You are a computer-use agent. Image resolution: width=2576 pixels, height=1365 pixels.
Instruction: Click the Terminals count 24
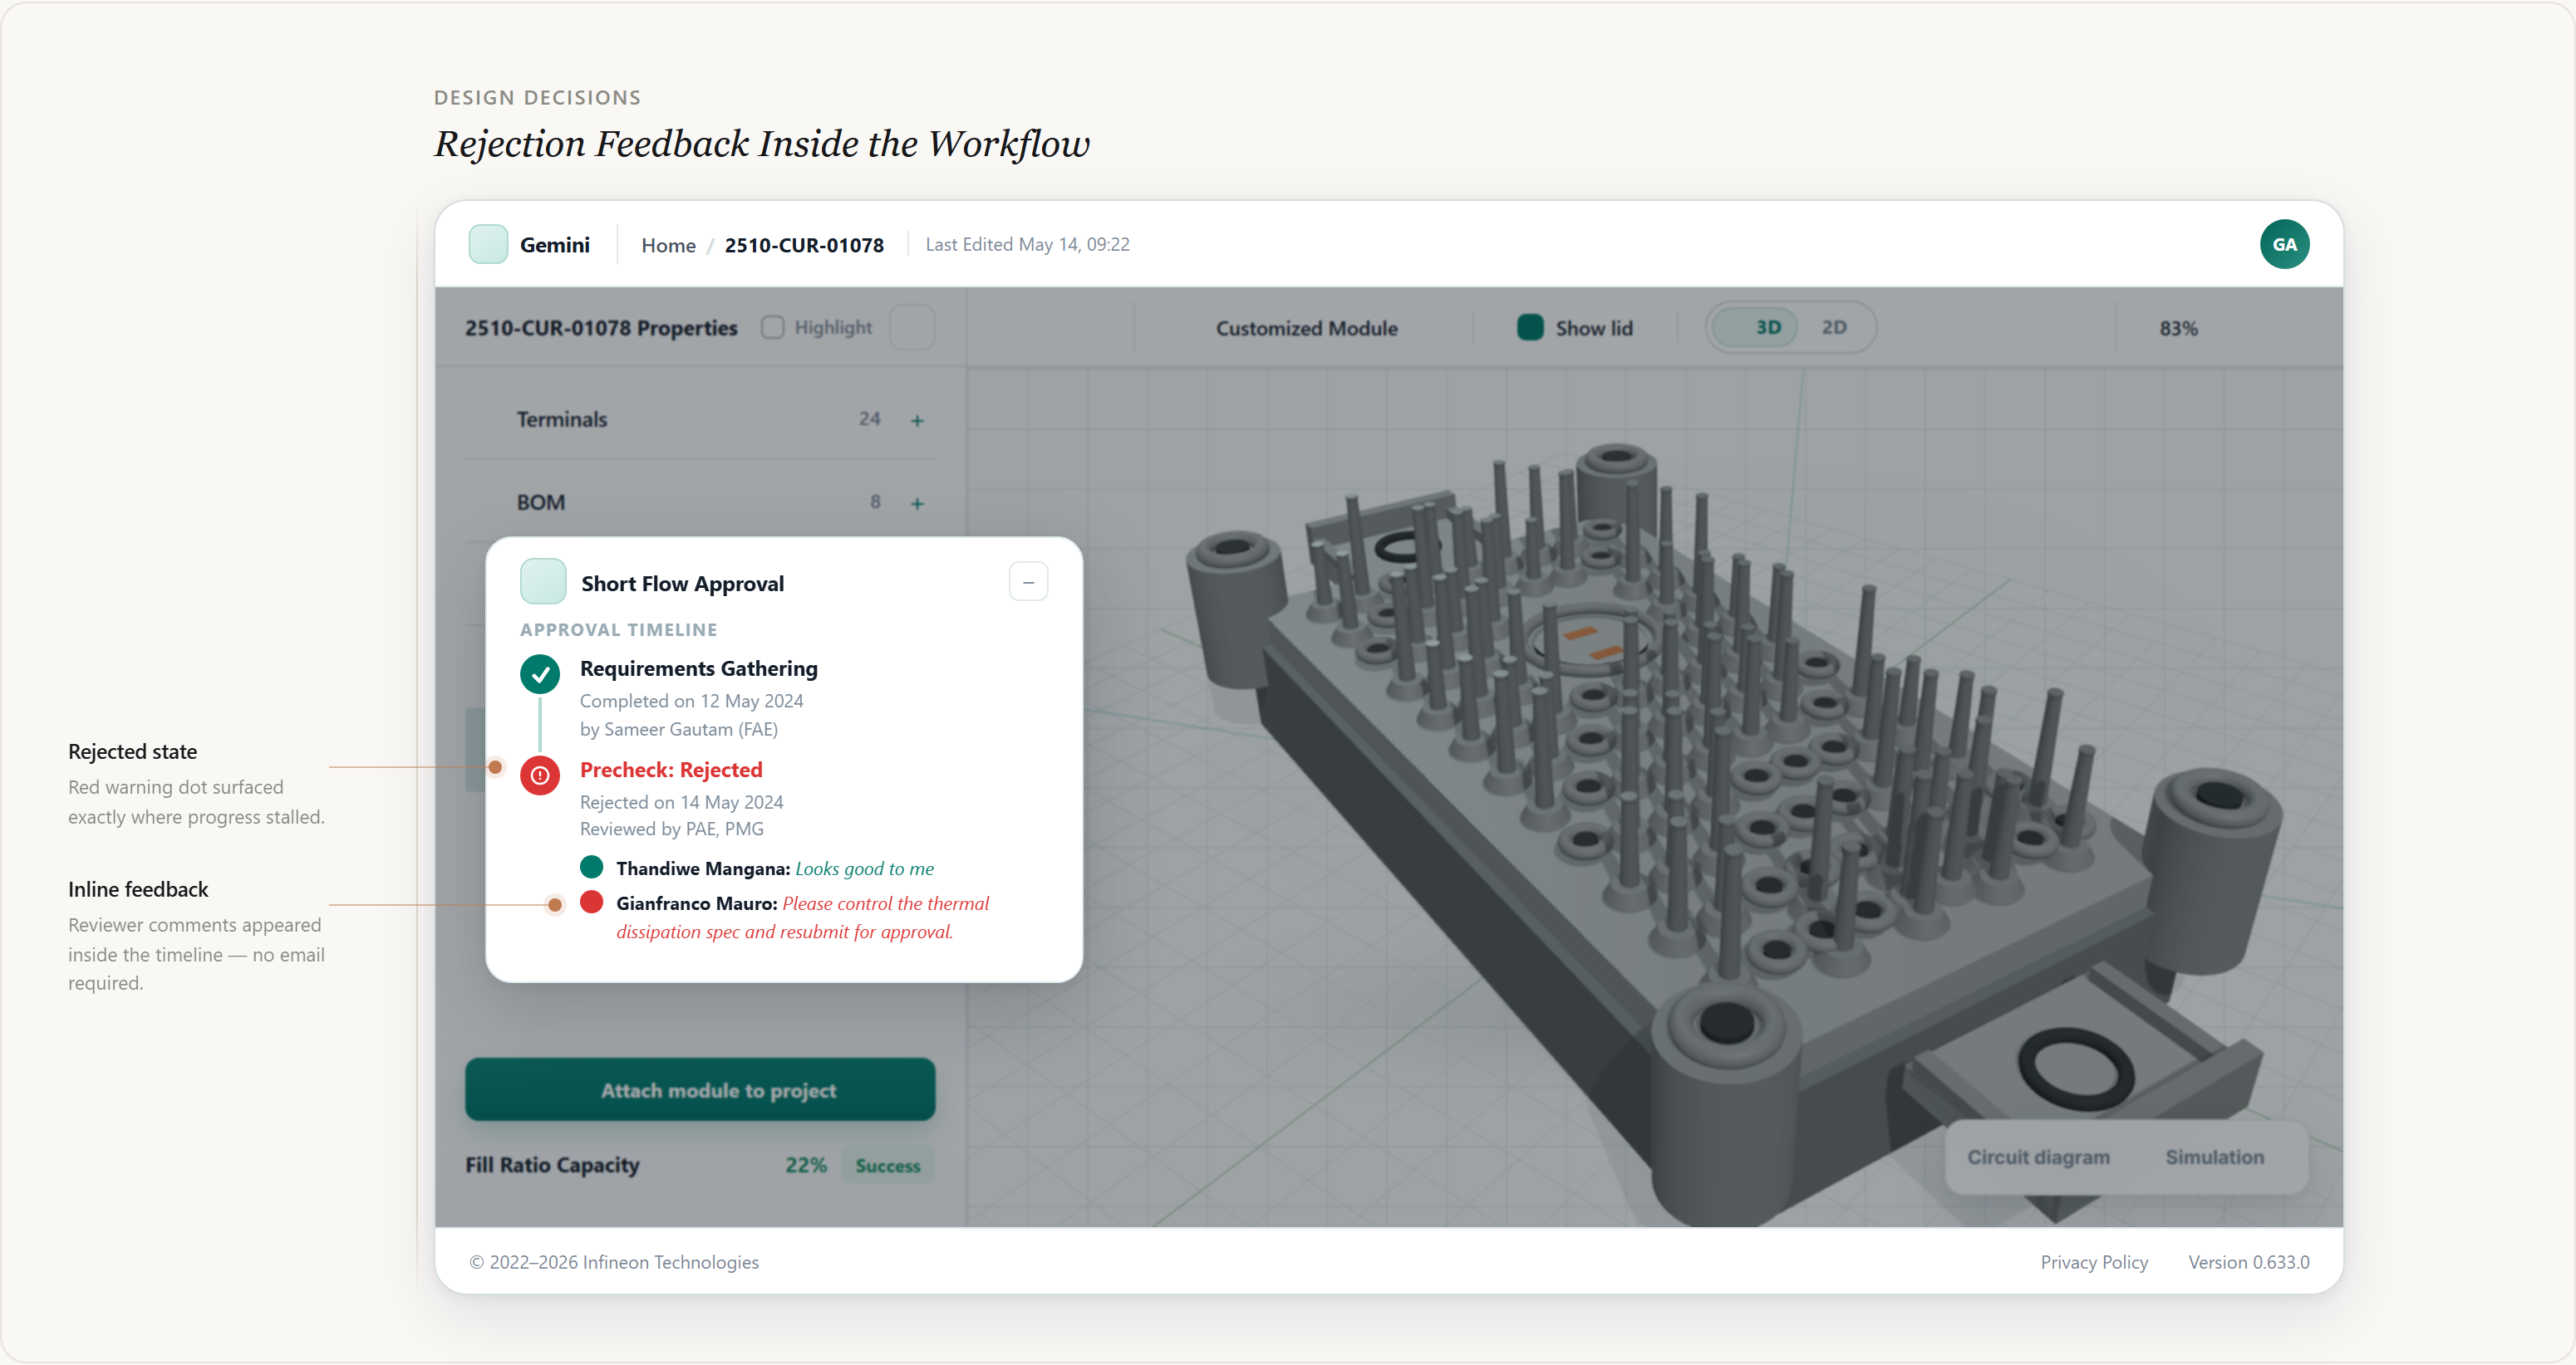(869, 419)
